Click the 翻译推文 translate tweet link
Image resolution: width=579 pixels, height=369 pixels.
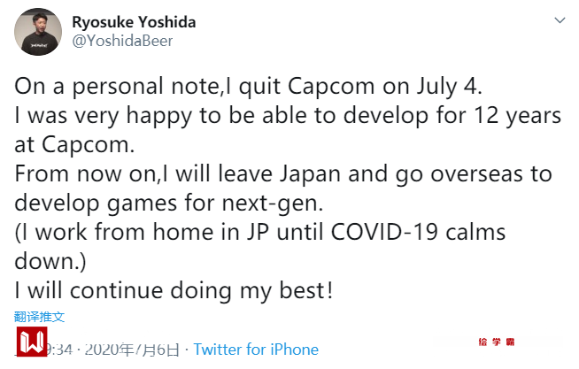39,317
